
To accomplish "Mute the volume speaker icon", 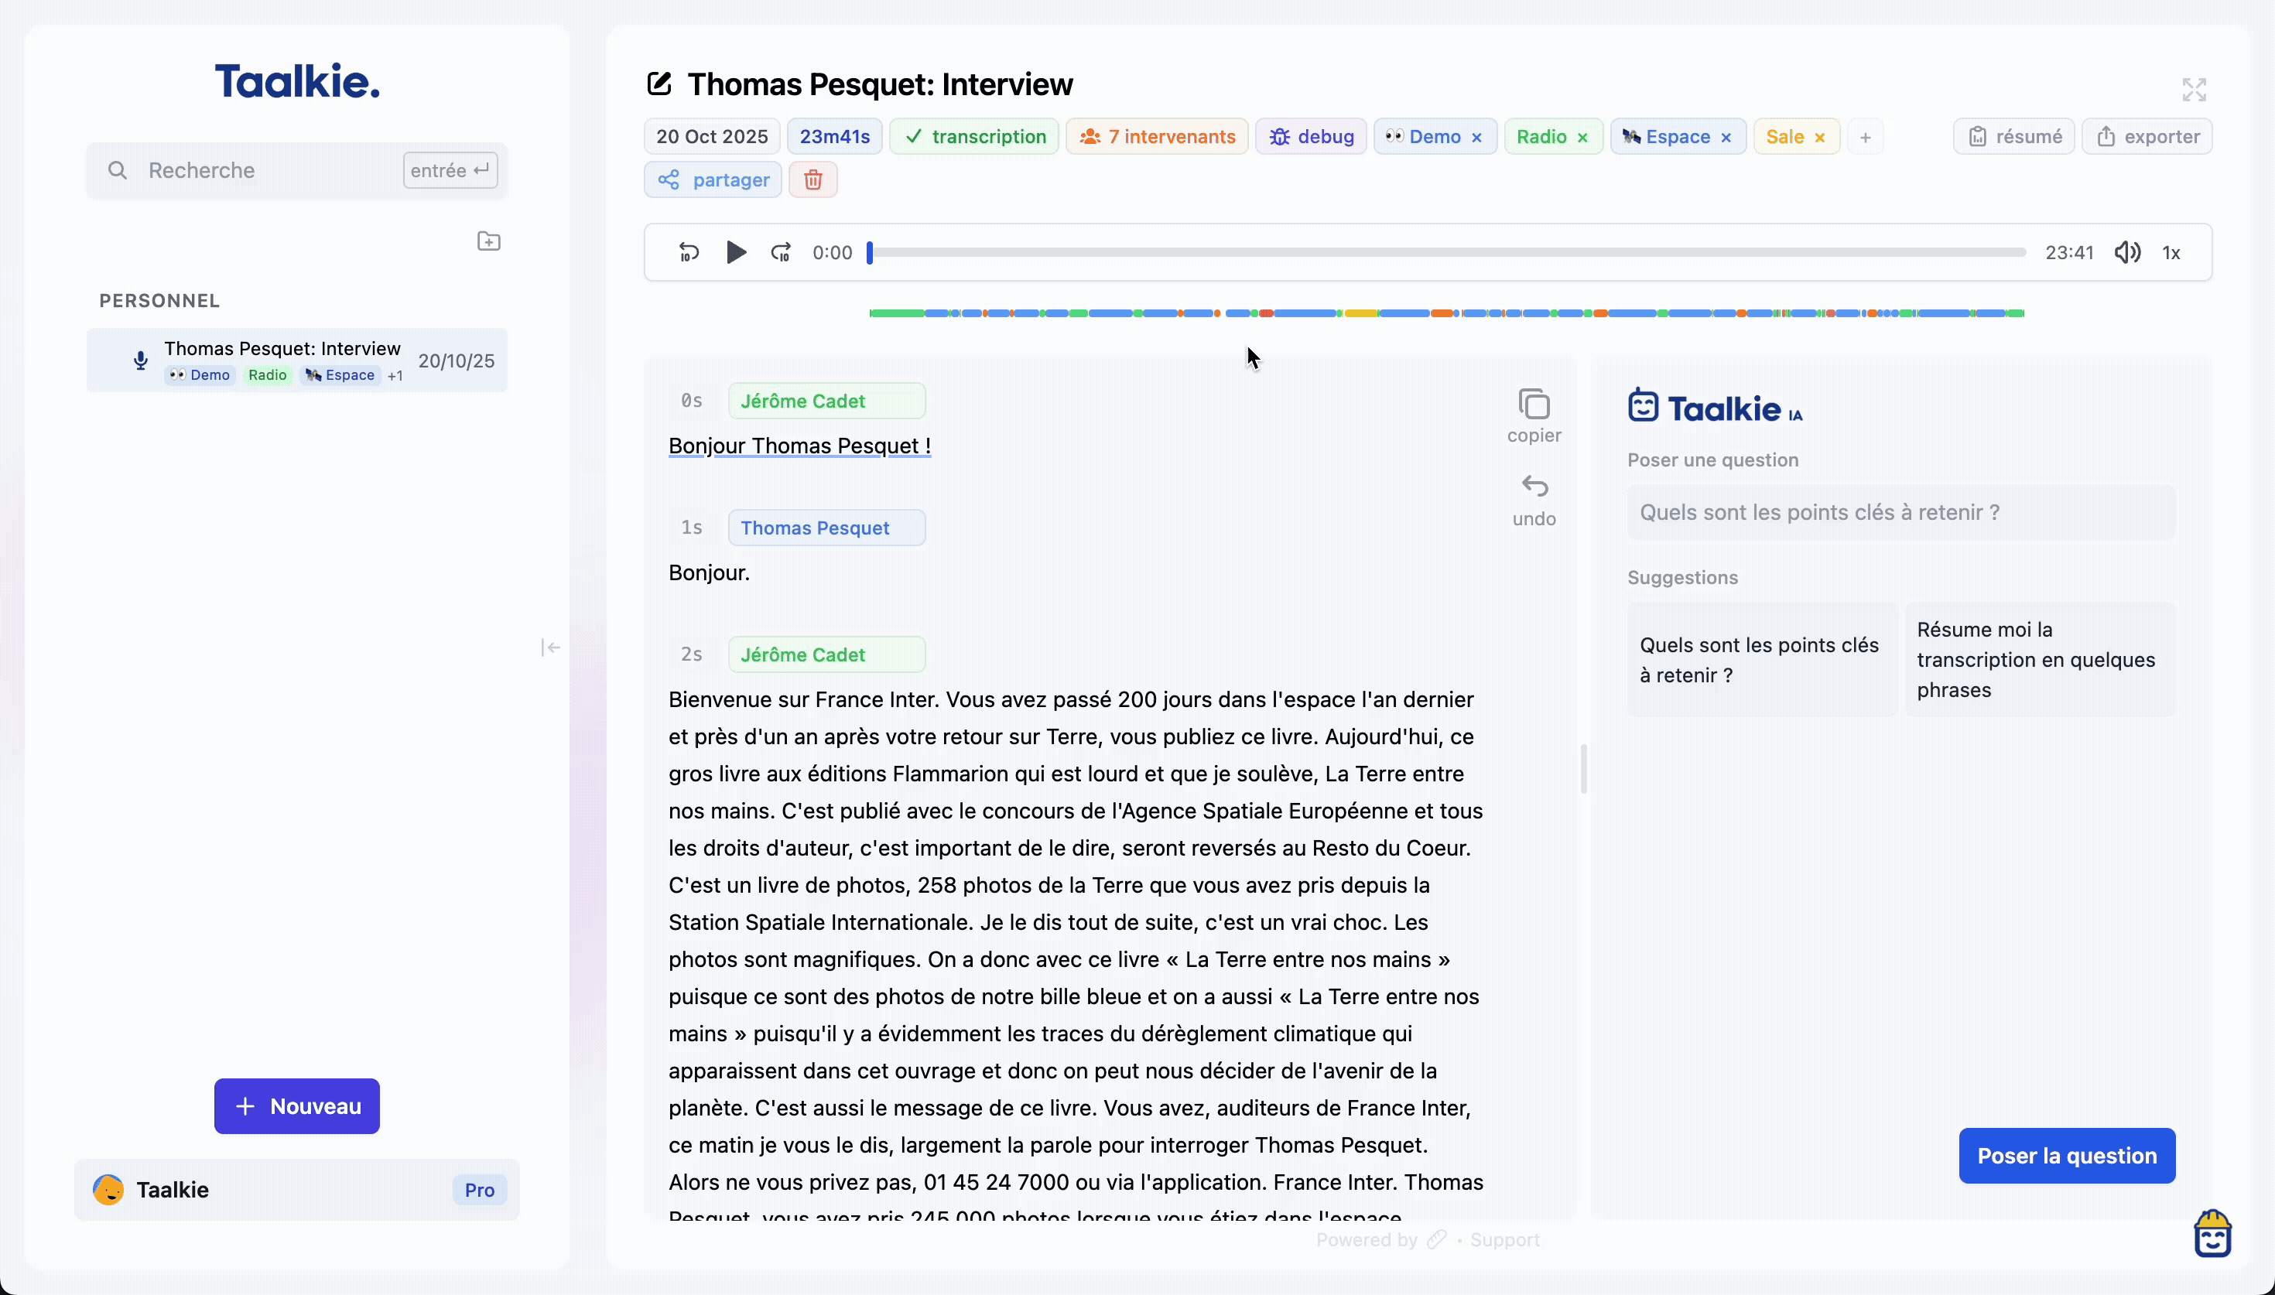I will tap(2126, 253).
